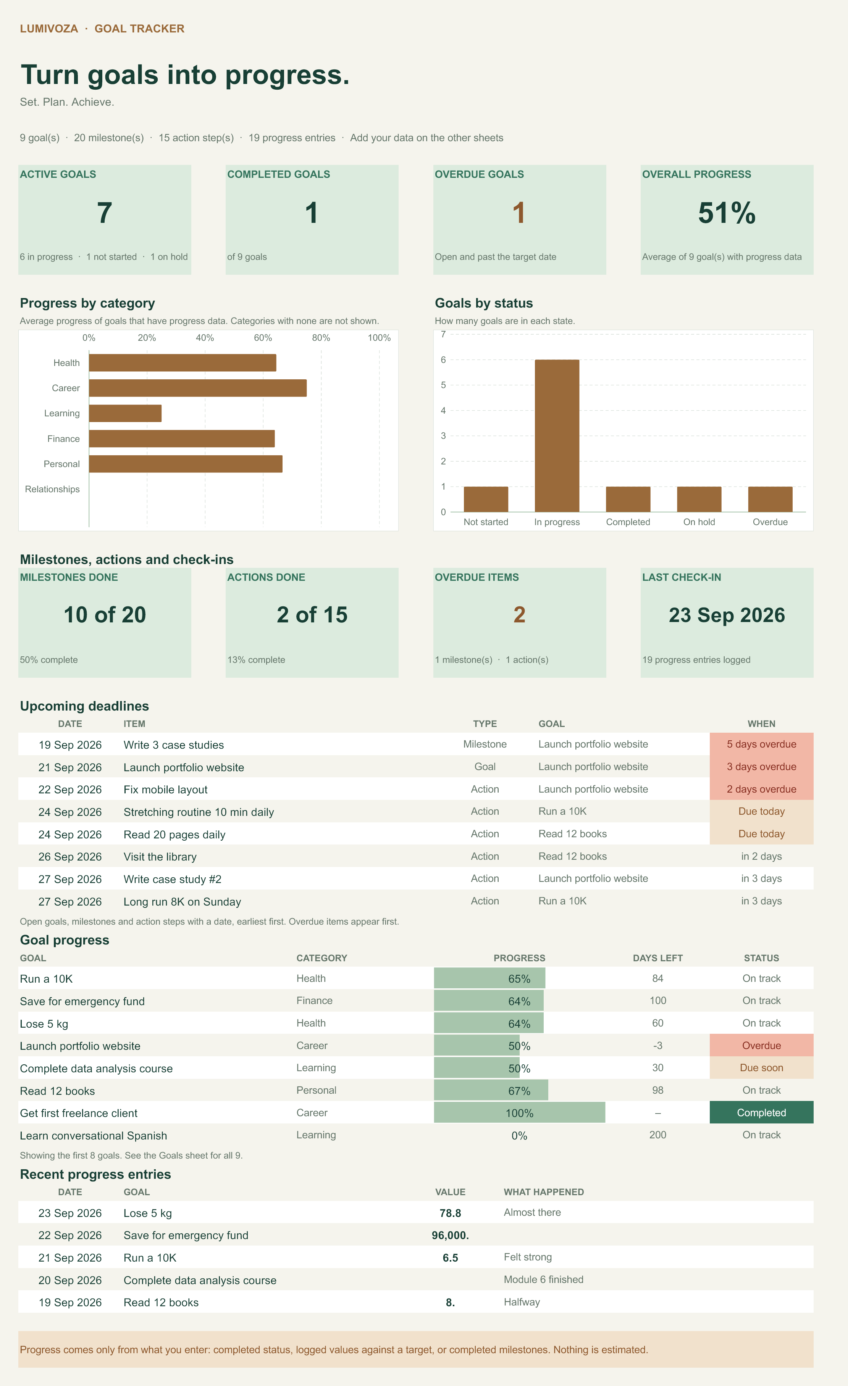Screen dimensions: 848x1386
Task: Click the Complete data analysis course goal name
Action: coord(96,1068)
